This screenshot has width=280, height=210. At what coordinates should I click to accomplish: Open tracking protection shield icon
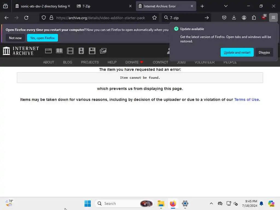tap(44, 18)
